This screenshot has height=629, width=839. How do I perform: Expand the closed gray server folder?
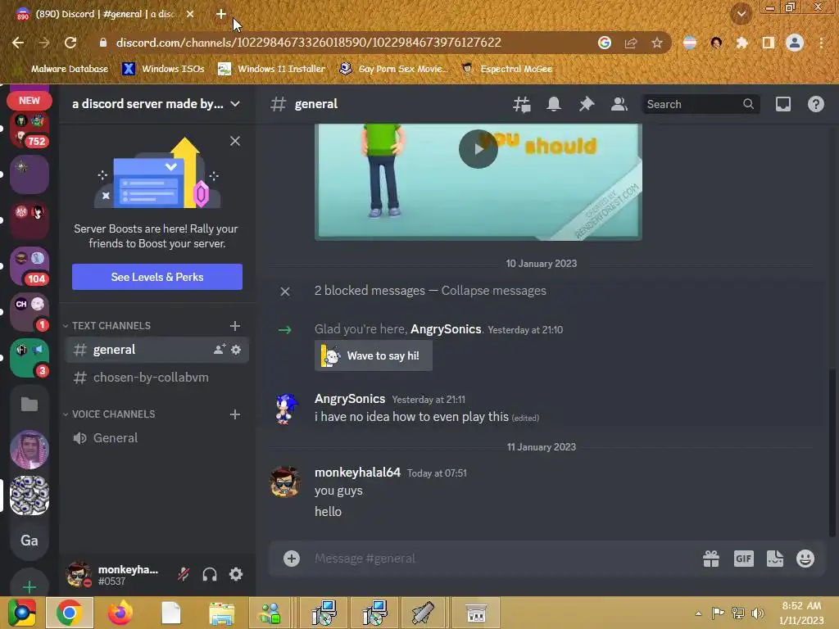29,404
